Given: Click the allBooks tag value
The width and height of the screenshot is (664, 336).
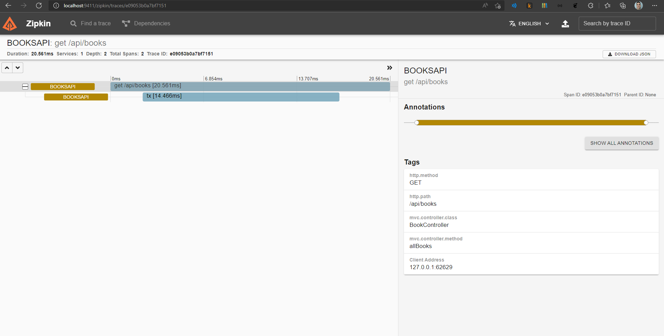Looking at the screenshot, I should point(421,246).
